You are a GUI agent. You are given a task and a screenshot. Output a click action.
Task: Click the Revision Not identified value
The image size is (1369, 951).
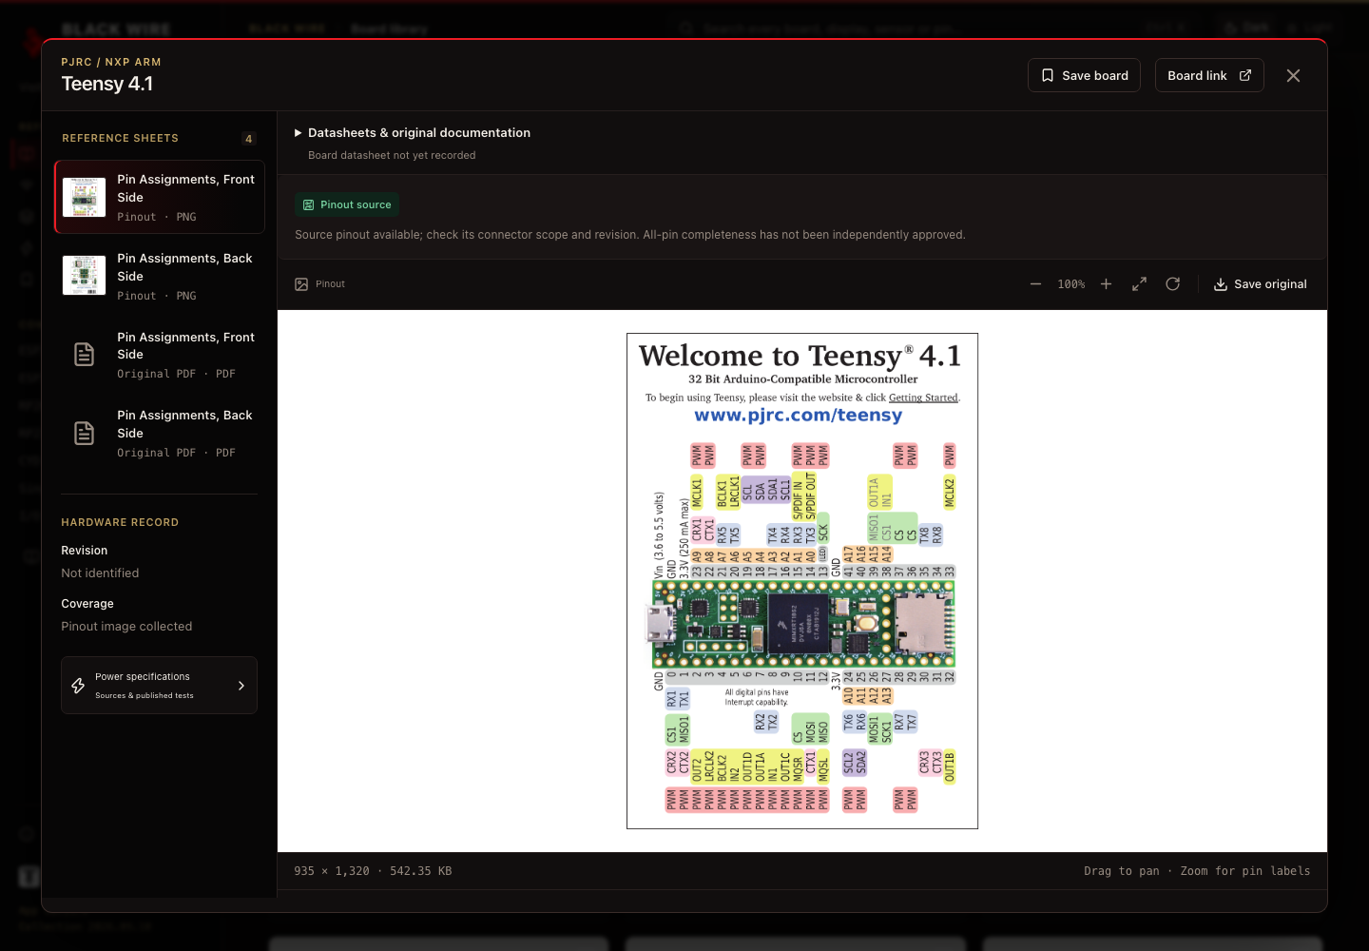[100, 573]
